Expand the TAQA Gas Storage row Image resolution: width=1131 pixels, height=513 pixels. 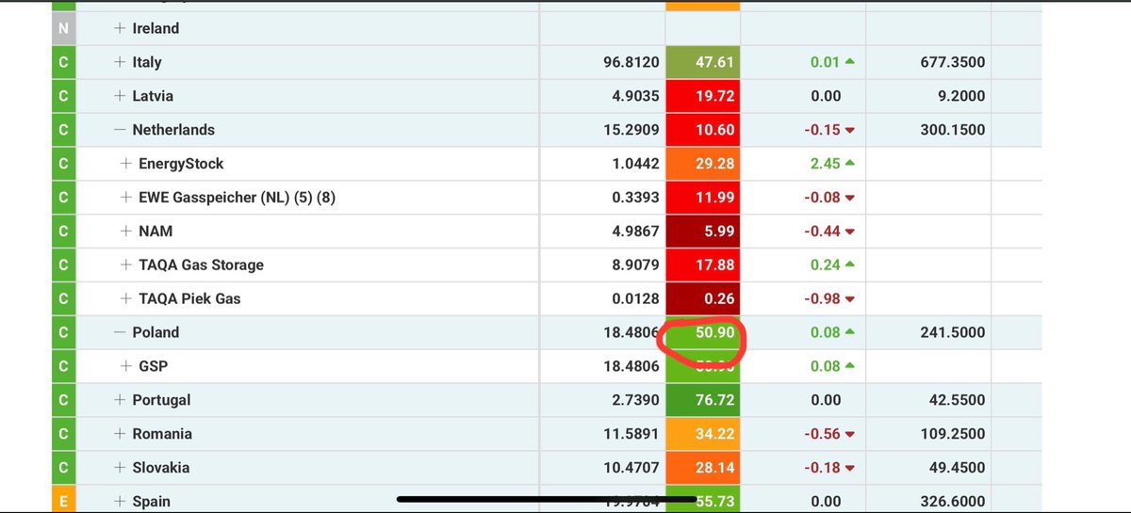click(126, 265)
